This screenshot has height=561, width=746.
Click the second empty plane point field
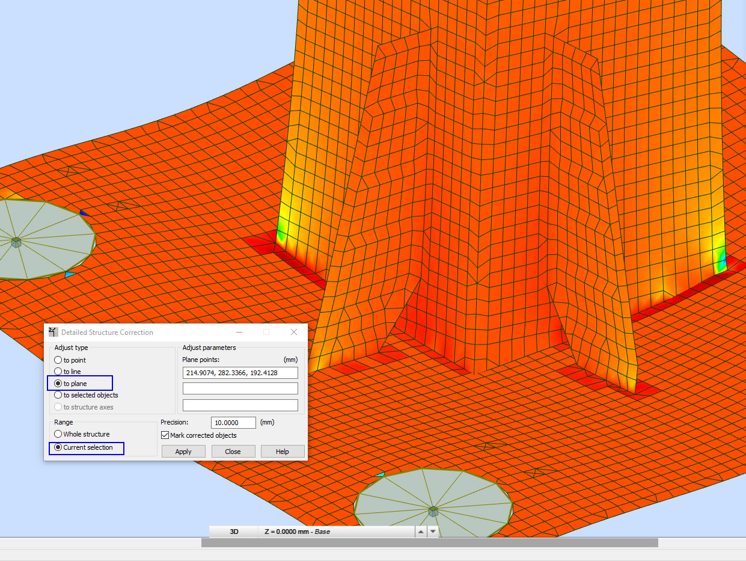[x=240, y=388]
